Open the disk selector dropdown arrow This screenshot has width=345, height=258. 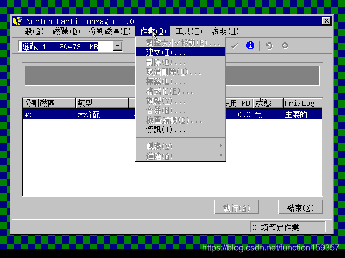(118, 46)
